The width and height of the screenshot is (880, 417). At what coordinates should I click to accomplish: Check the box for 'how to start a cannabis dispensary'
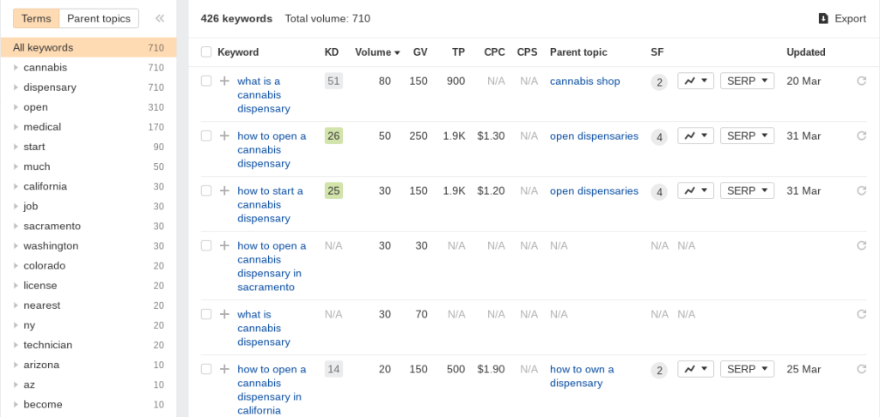(x=206, y=190)
